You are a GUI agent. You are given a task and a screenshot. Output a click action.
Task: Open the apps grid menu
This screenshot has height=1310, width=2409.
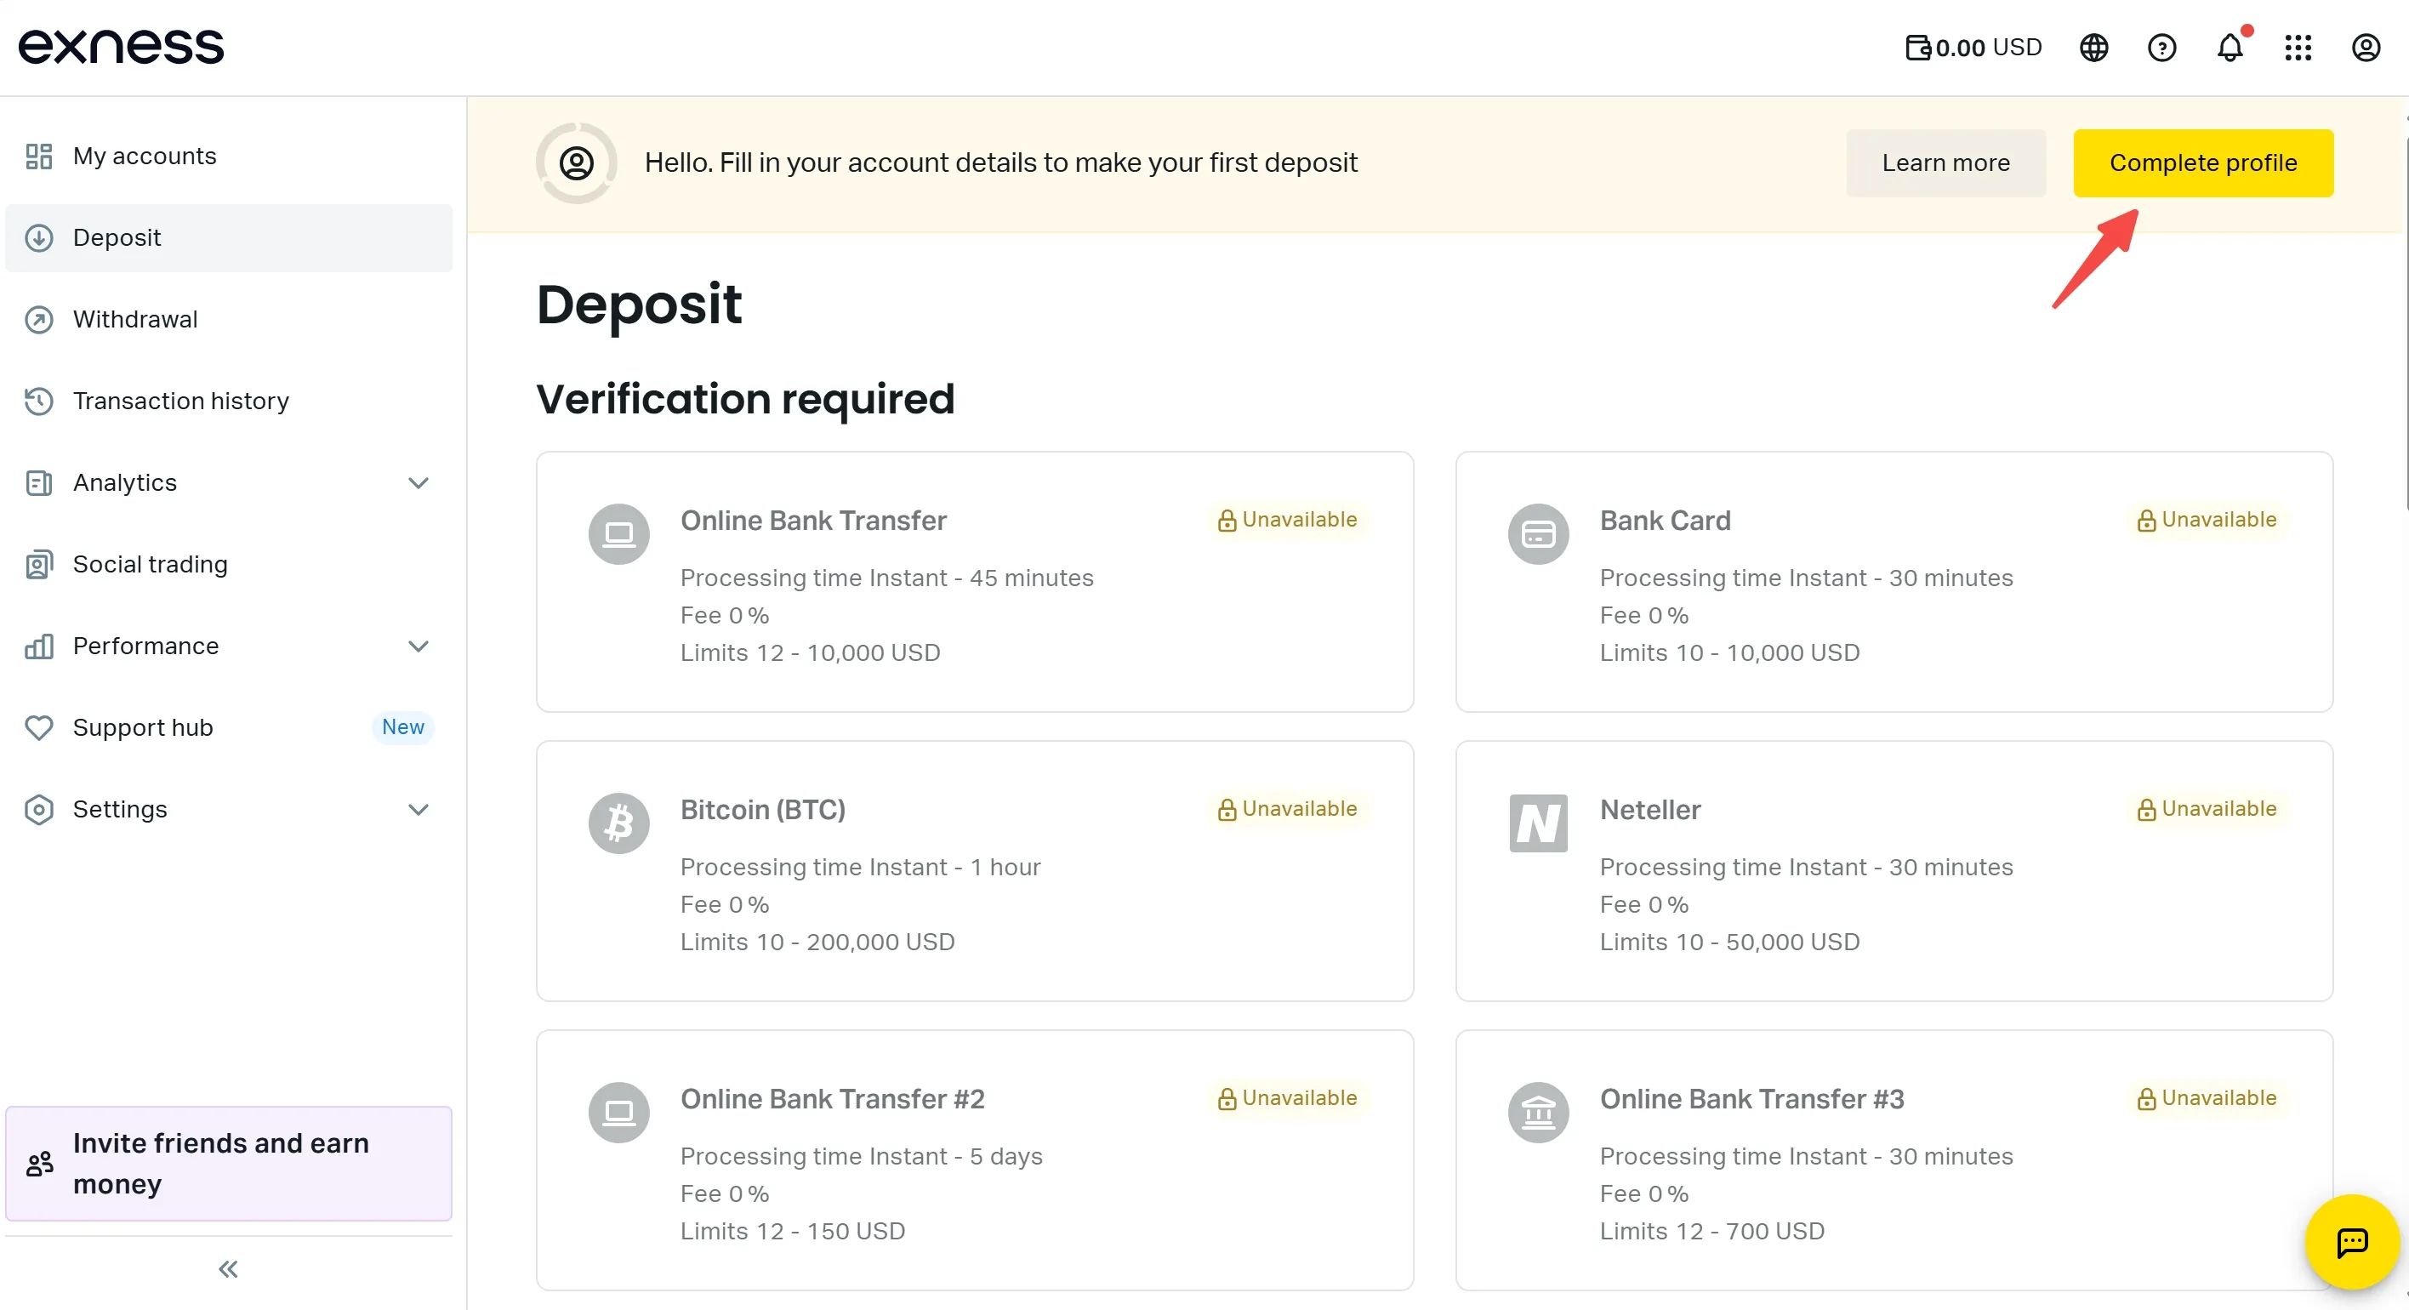[x=2298, y=48]
